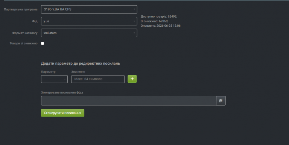Click the 'Товари зі знижкою' label
289x145 pixels.
coord(24,44)
